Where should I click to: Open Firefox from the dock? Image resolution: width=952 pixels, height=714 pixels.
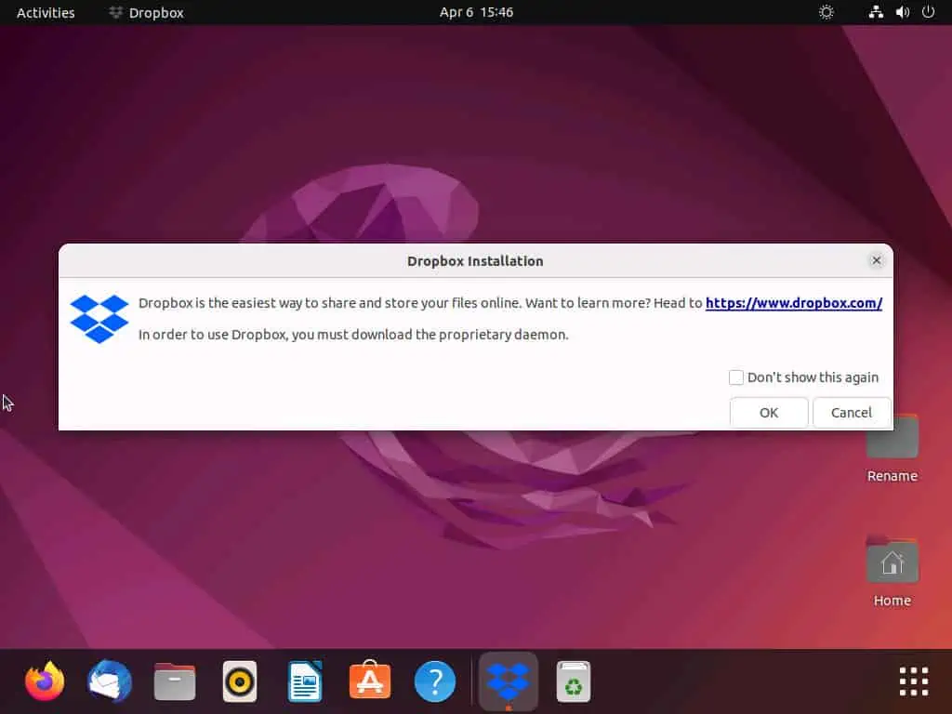pyautogui.click(x=45, y=682)
